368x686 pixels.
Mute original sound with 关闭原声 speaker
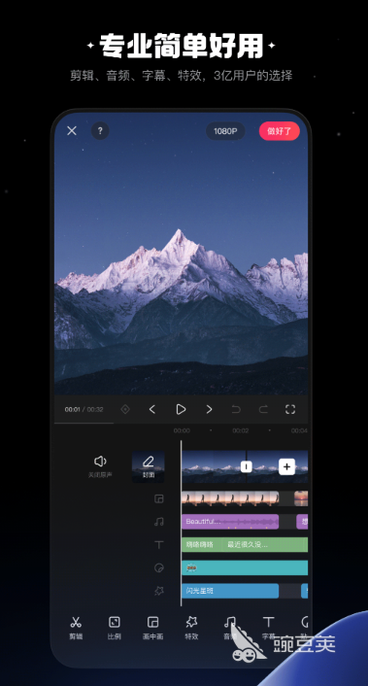100,466
